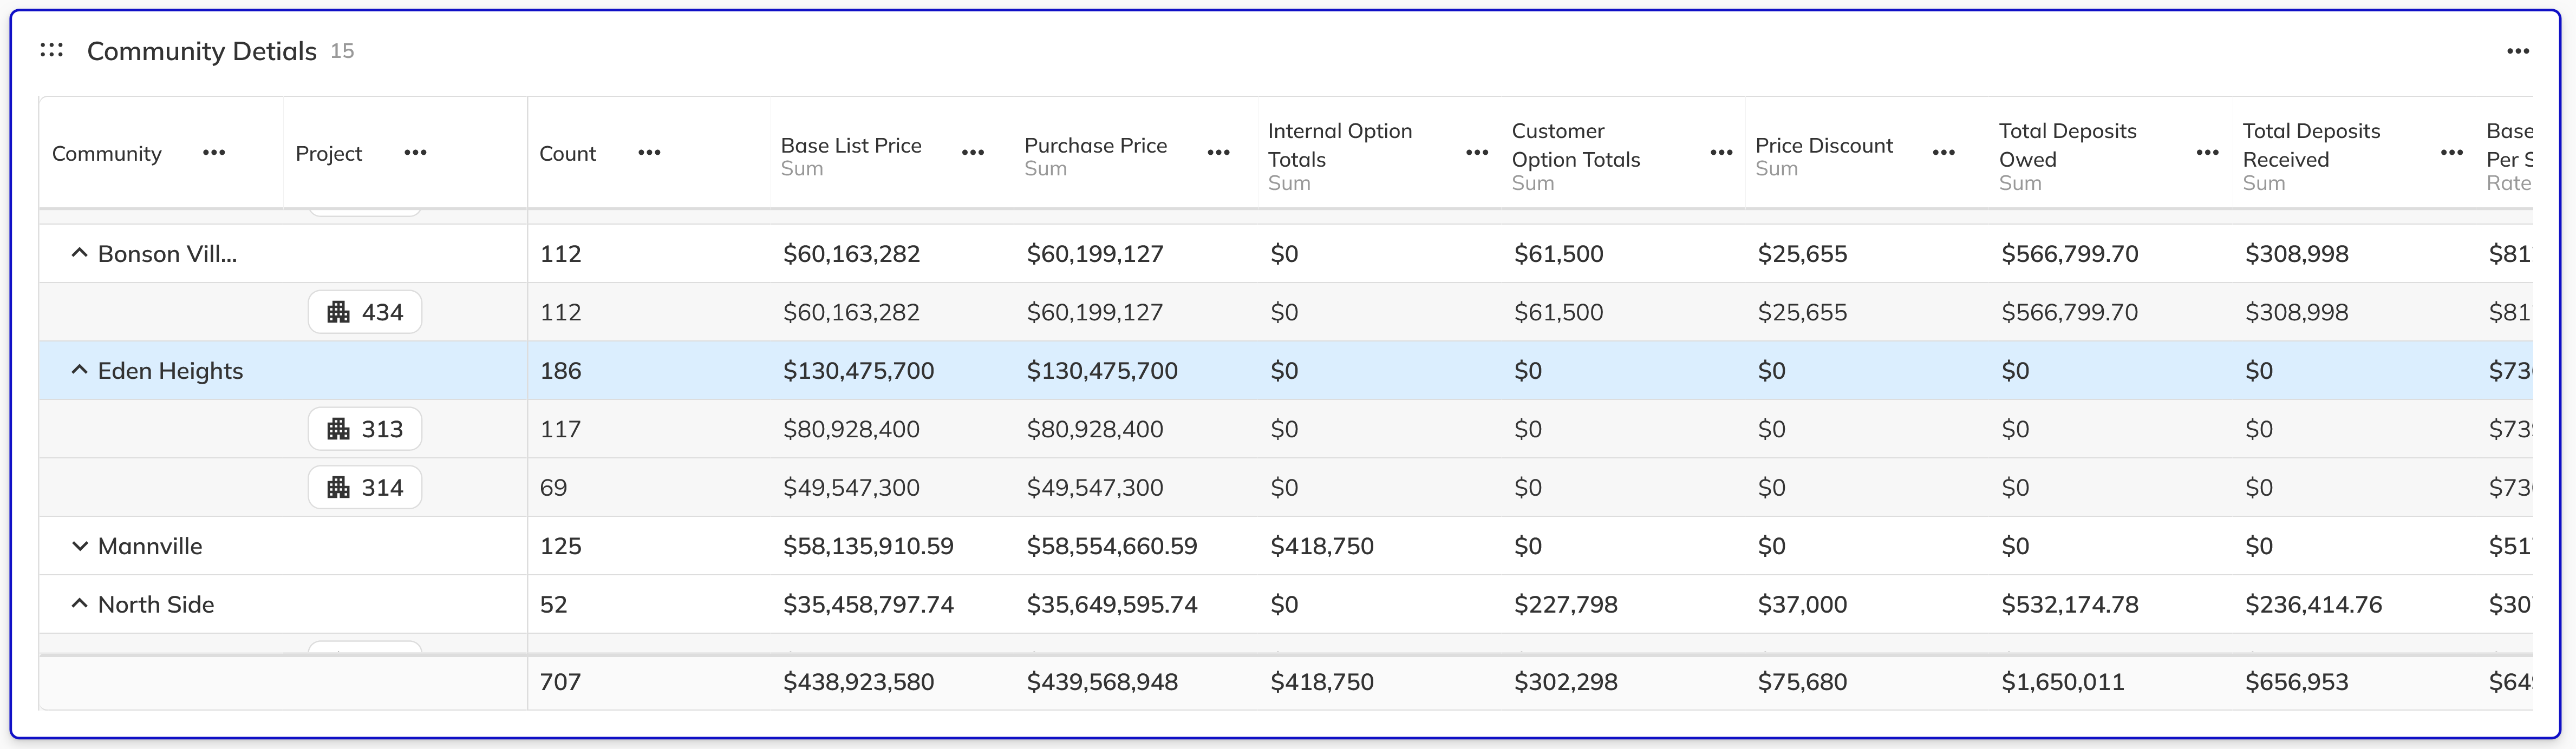Click the footer total count 707
Image resolution: width=2576 pixels, height=749 pixels.
(560, 682)
